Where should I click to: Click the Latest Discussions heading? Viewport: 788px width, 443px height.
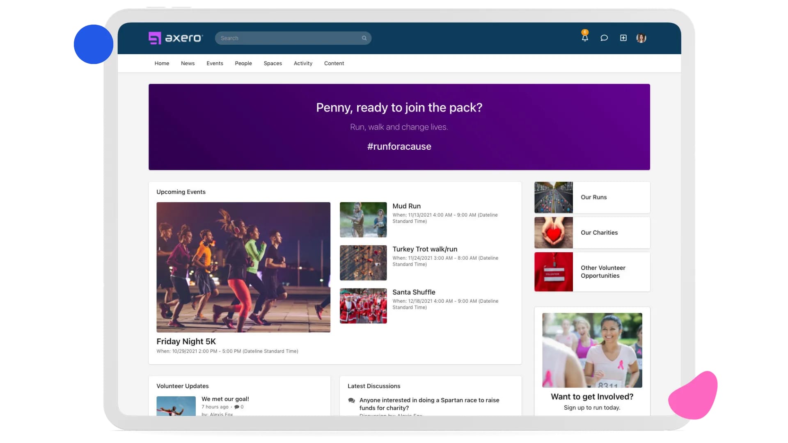point(373,386)
